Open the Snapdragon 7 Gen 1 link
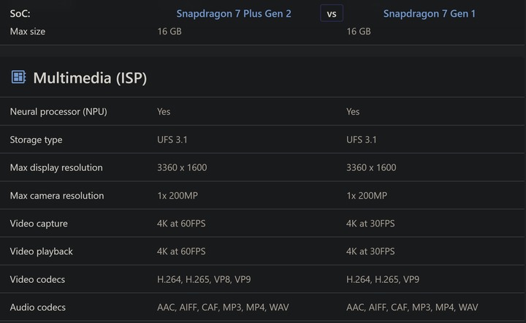Screen dimensions: 526x323 (430, 13)
